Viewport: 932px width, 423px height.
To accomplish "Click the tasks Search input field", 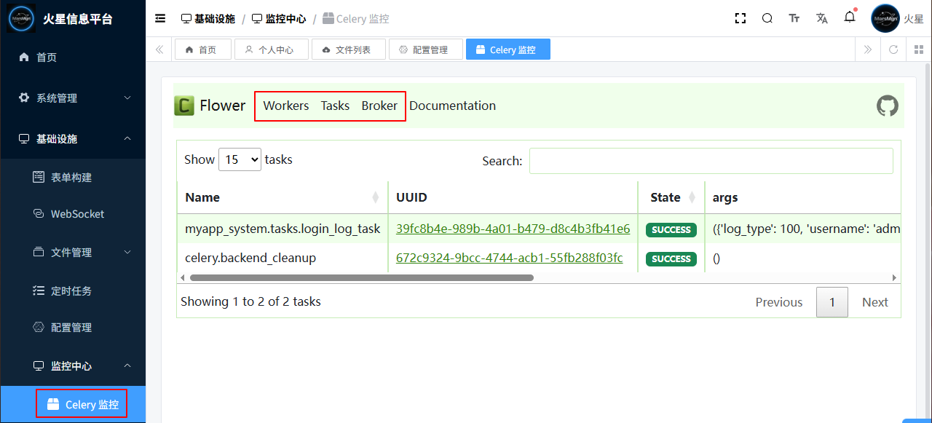I will (711, 161).
